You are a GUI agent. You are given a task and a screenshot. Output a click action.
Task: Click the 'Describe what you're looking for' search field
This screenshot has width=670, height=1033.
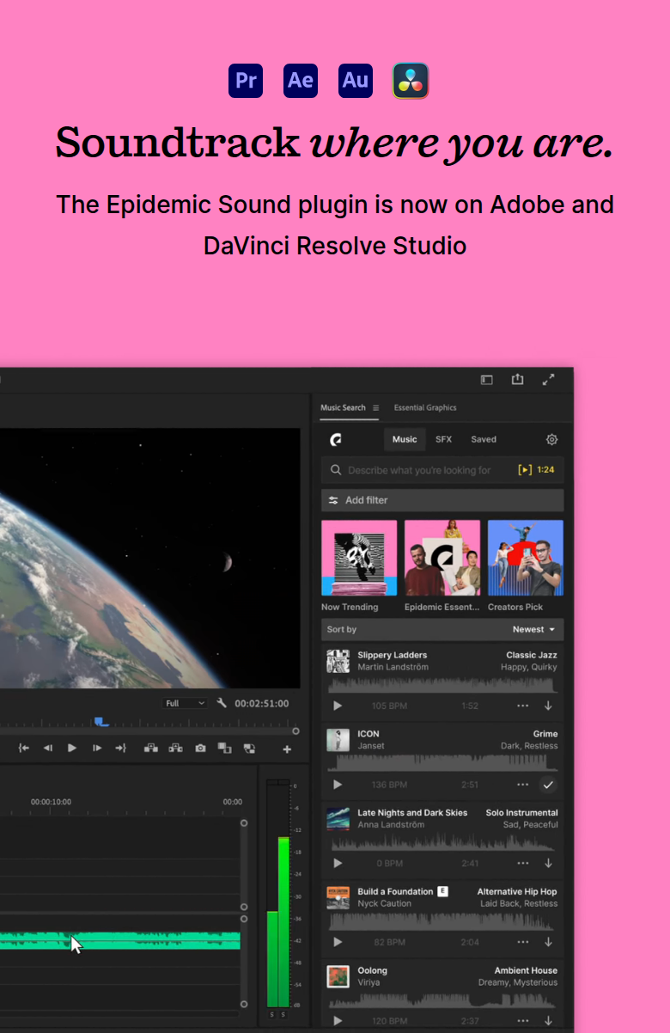point(442,470)
